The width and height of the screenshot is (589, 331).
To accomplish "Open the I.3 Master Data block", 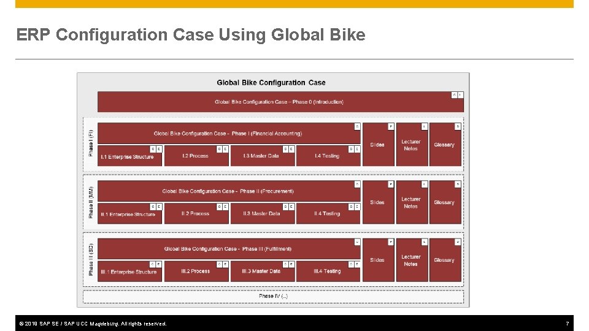I will coord(263,156).
